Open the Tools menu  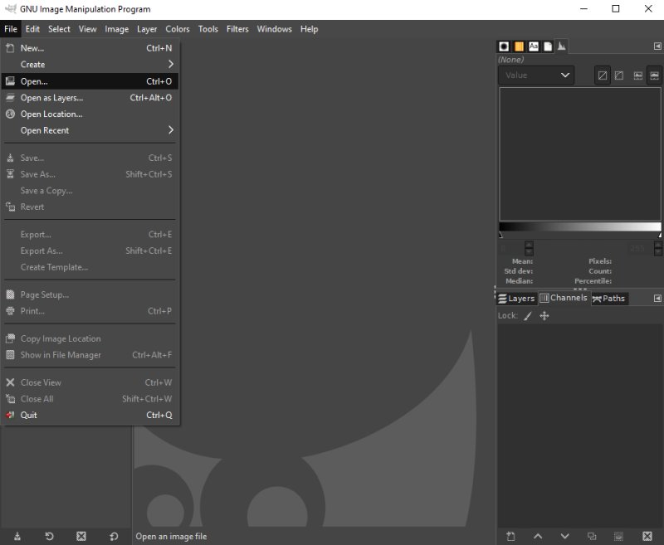(208, 29)
